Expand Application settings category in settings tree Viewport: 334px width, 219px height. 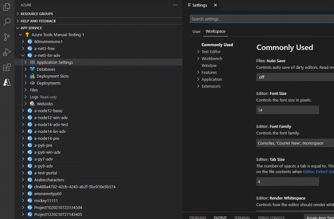[x=198, y=79]
